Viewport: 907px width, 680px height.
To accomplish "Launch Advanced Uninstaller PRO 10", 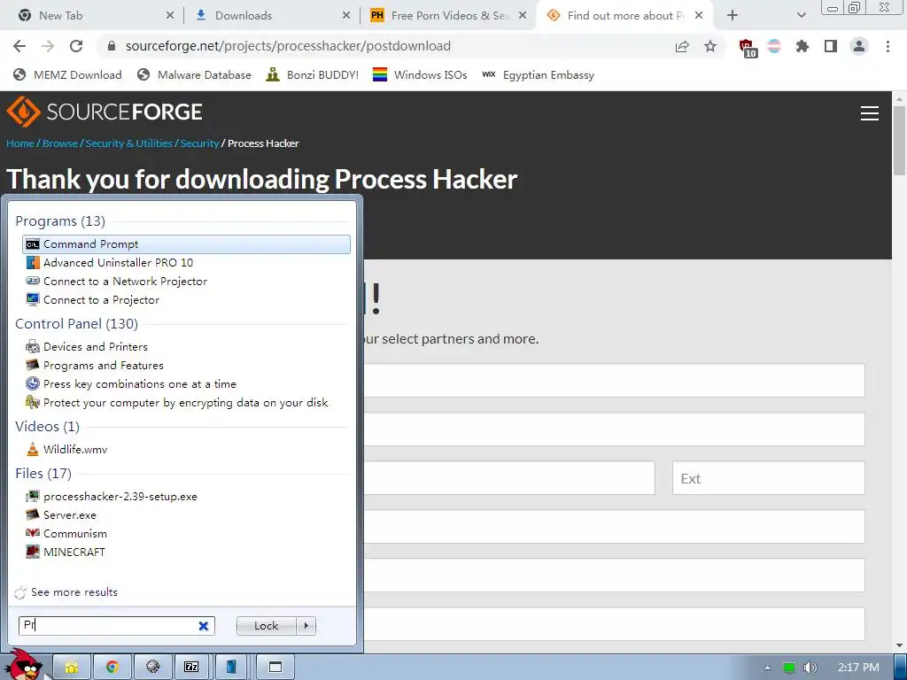I will [118, 262].
